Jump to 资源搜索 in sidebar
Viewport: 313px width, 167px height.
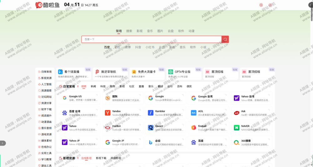tap(45, 91)
